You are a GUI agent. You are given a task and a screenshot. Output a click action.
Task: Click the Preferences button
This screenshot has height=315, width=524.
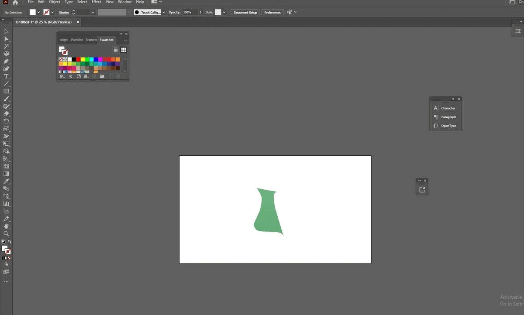(272, 12)
